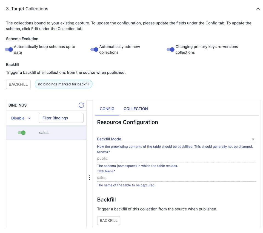Click the top Backfill button for all collections
Image resolution: width=263 pixels, height=233 pixels.
[x=18, y=84]
